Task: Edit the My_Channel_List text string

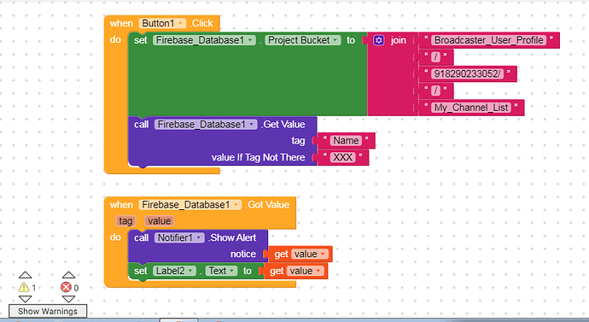Action: [471, 108]
